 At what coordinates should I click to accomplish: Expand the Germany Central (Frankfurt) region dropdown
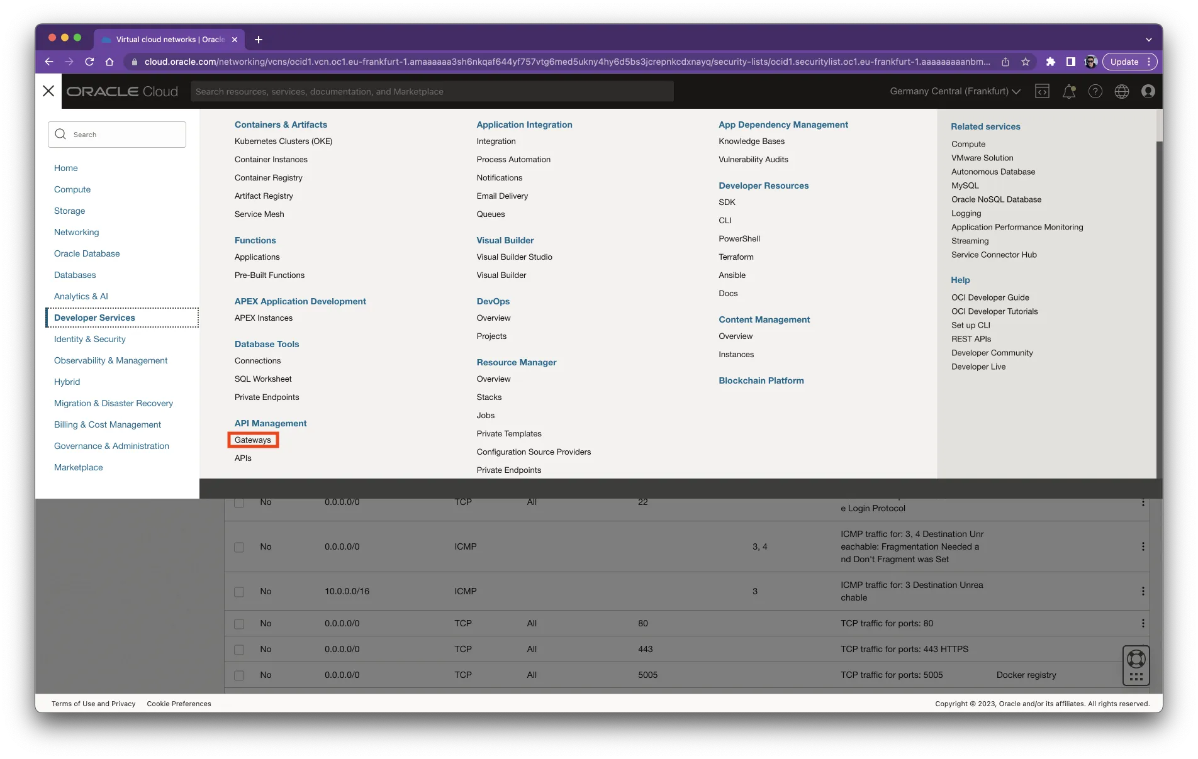point(954,91)
